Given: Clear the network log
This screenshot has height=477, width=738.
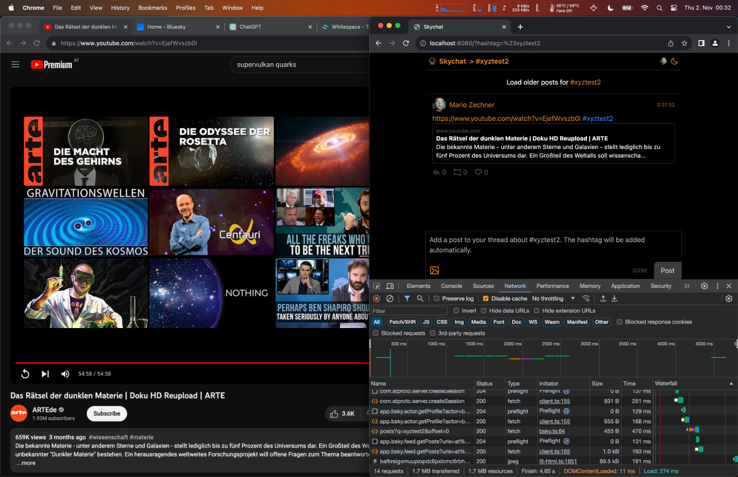Looking at the screenshot, I should pyautogui.click(x=390, y=298).
